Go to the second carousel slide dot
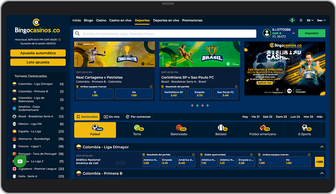Viewport: 336px width, 194px height. pos(198,105)
